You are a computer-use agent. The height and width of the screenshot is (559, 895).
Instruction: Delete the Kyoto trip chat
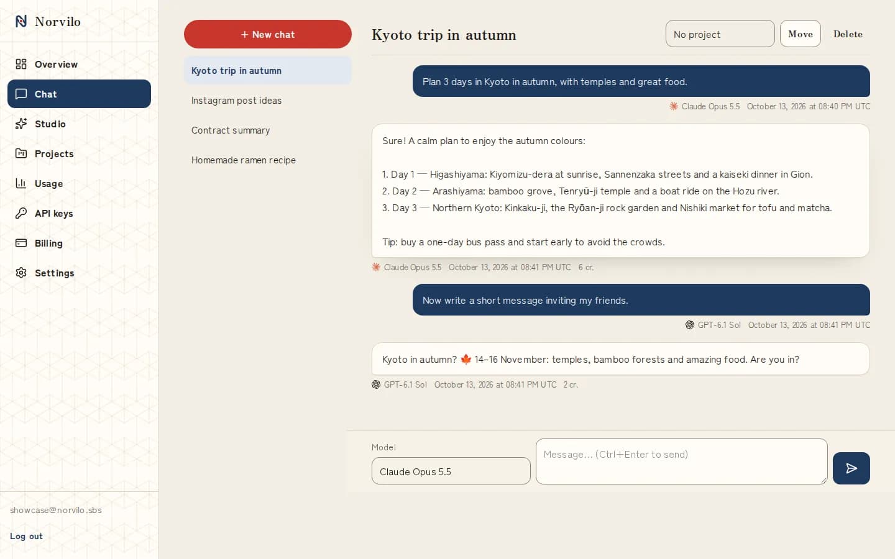(848, 34)
